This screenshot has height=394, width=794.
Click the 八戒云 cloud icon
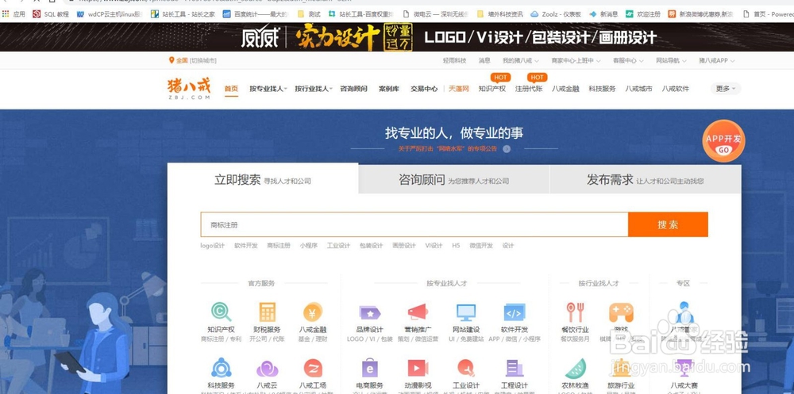click(267, 368)
